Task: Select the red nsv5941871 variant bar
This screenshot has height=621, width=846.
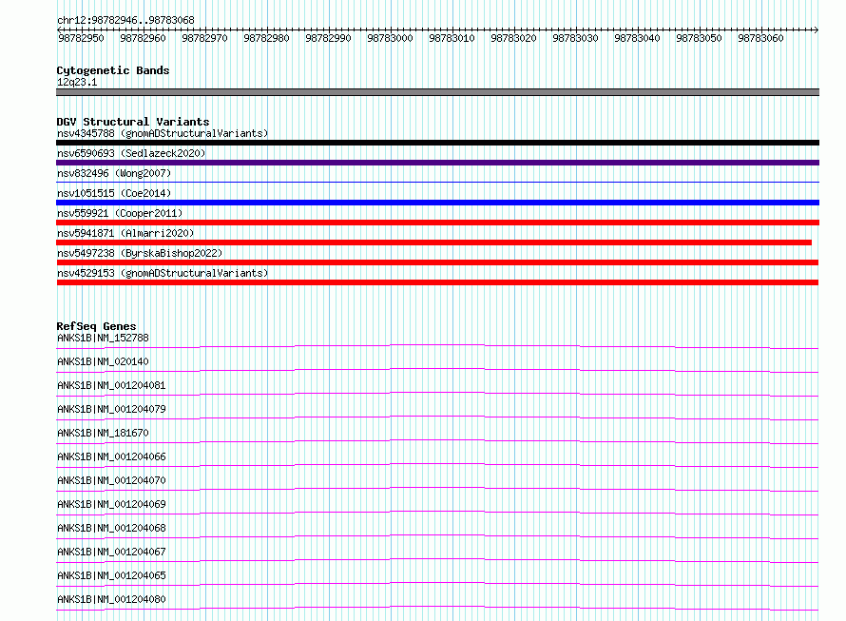Action: click(433, 243)
